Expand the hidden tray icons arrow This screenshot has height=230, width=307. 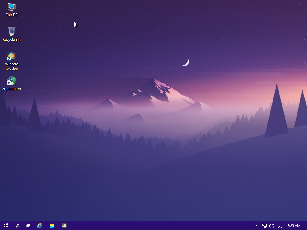(256, 226)
